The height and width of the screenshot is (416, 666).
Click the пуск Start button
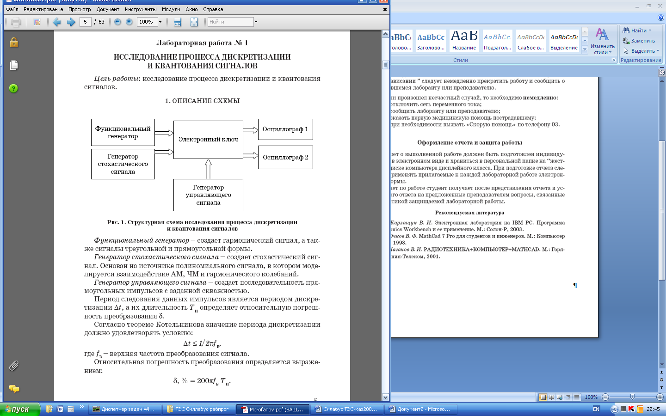click(20, 409)
